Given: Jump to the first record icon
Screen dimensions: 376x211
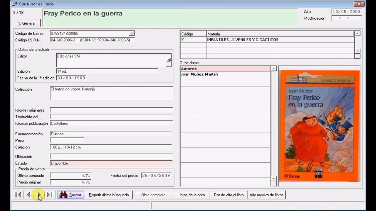Looking at the screenshot, I should [18, 194].
